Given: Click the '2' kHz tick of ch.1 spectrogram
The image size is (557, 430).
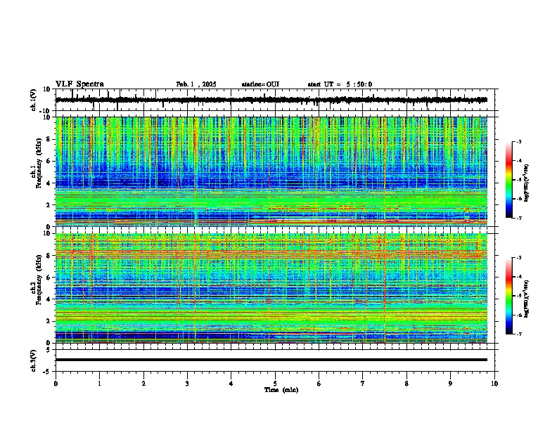Looking at the screenshot, I should 49,204.
